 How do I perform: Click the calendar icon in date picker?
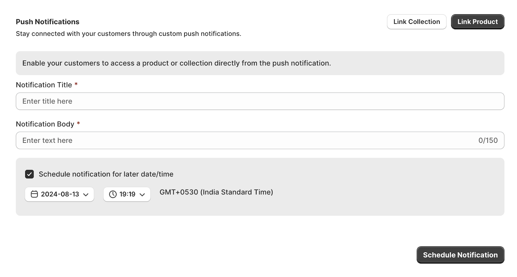click(34, 194)
